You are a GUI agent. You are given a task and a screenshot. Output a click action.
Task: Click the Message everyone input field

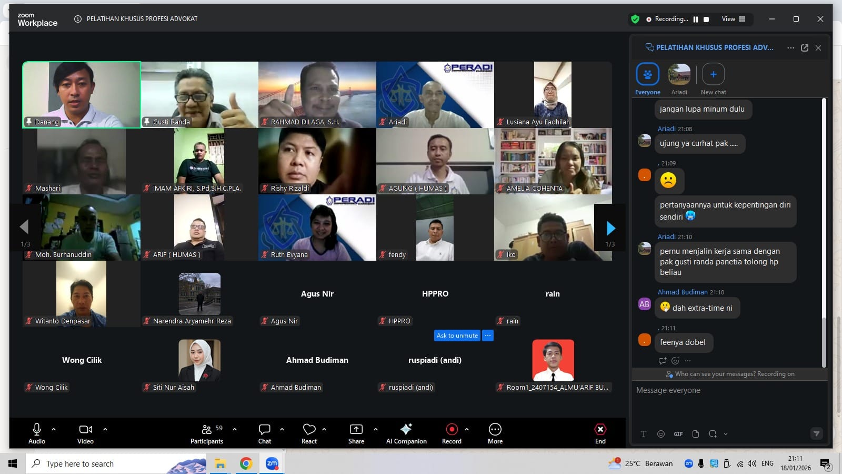coord(726,390)
